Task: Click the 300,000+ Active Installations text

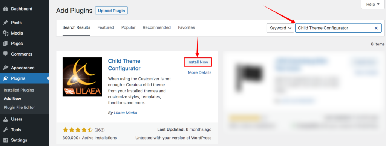Action: pyautogui.click(x=90, y=138)
